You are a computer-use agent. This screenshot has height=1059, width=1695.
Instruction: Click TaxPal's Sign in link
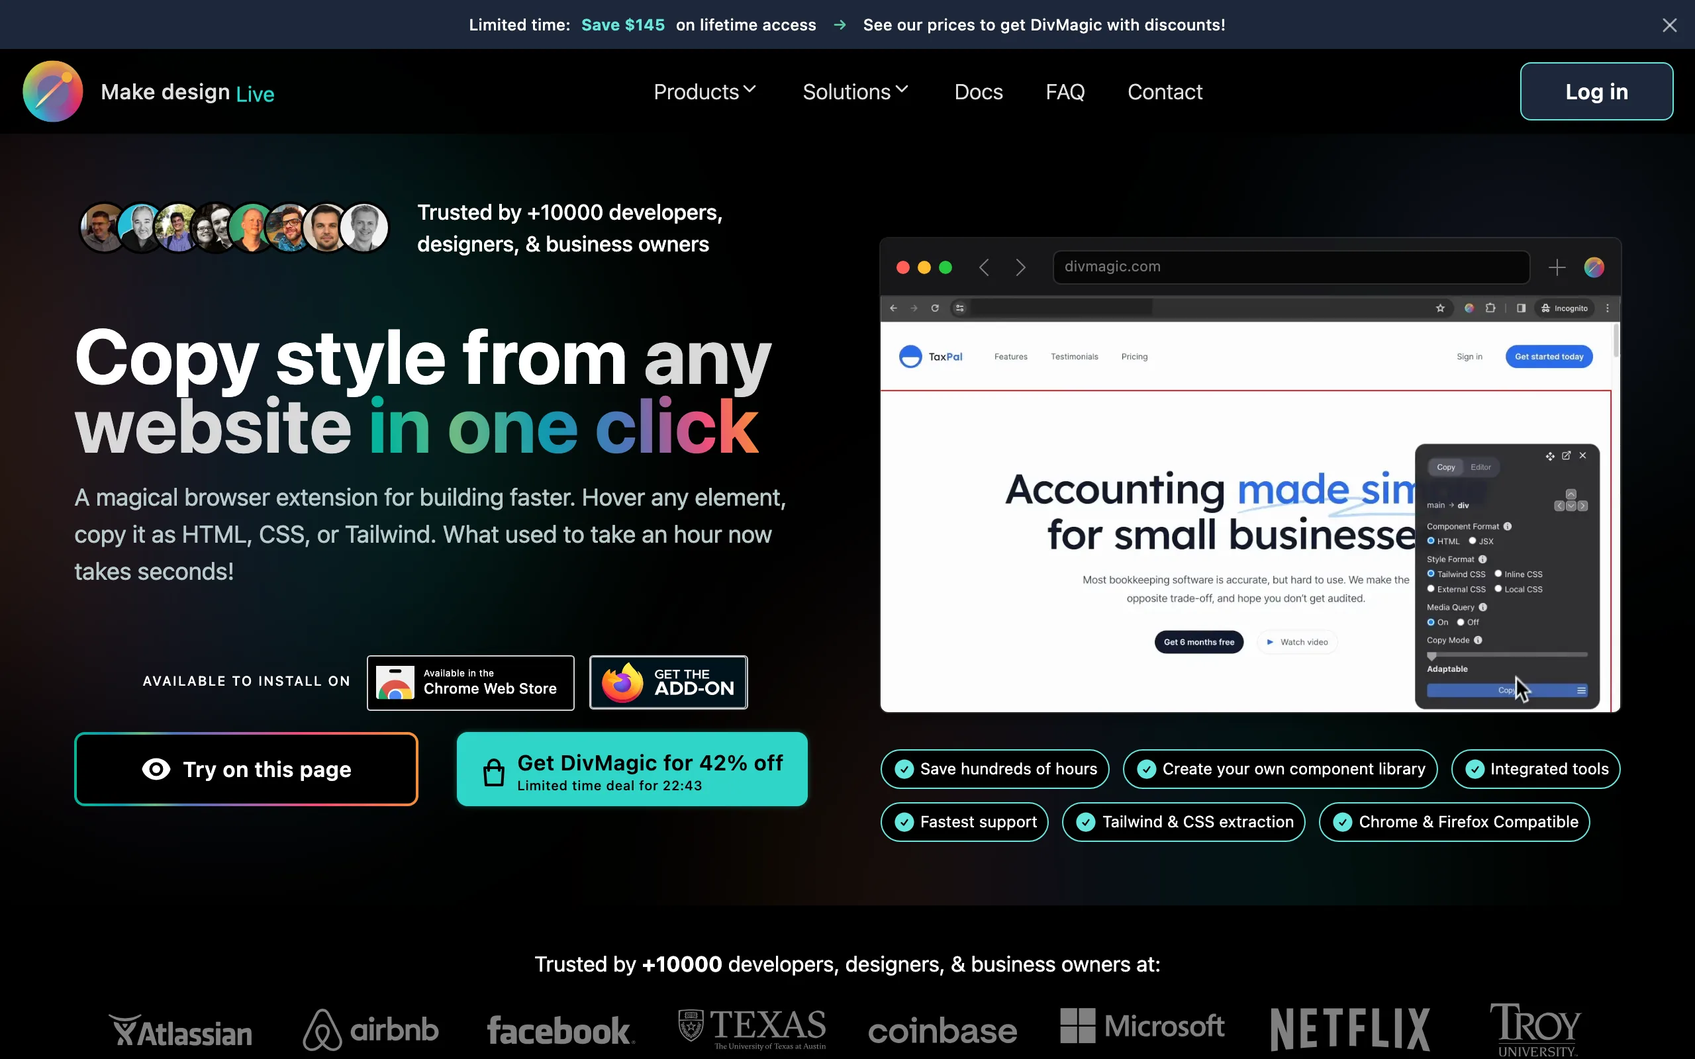[1469, 357]
